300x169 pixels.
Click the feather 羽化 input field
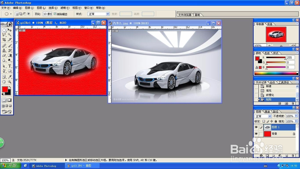[x=47, y=14]
